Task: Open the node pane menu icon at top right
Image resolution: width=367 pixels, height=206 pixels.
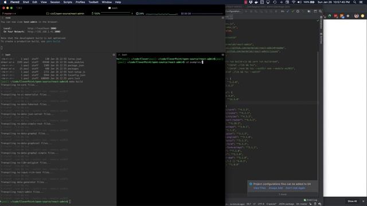Action: pyautogui.click(x=222, y=18)
